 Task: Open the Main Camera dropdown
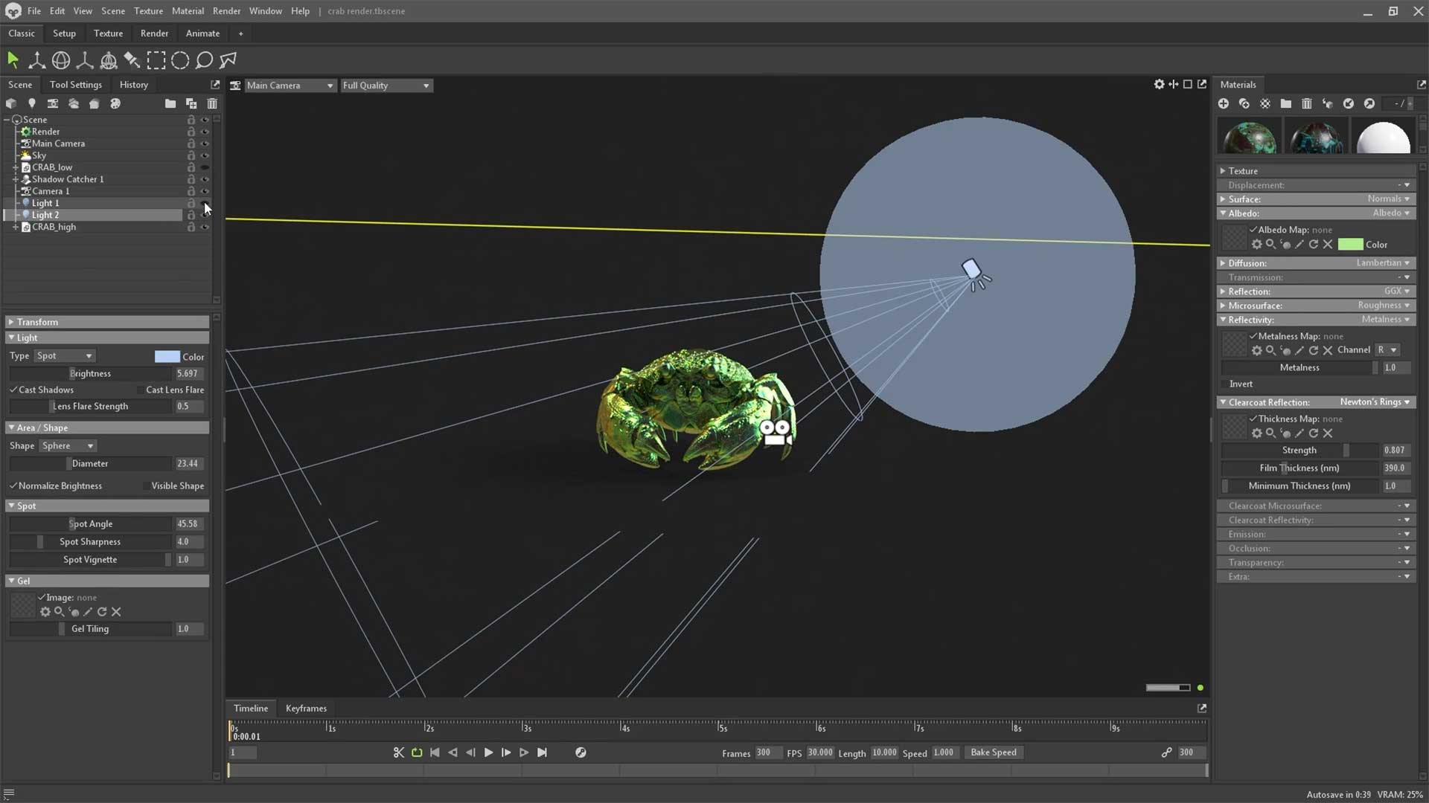coord(290,86)
